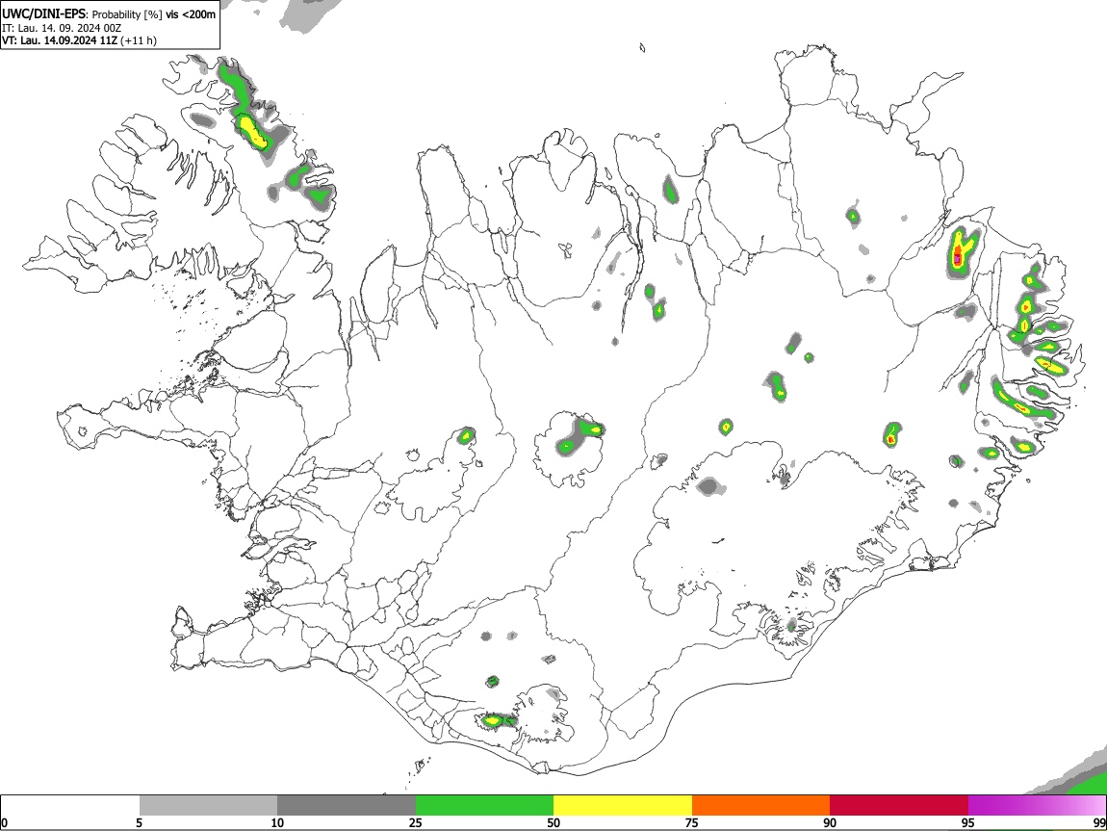Click the light gray 5-10% legend swatch
This screenshot has height=831, width=1107.
click(x=208, y=806)
